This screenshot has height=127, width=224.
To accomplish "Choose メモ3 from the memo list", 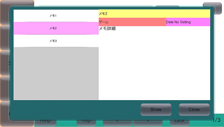I will tap(56, 41).
